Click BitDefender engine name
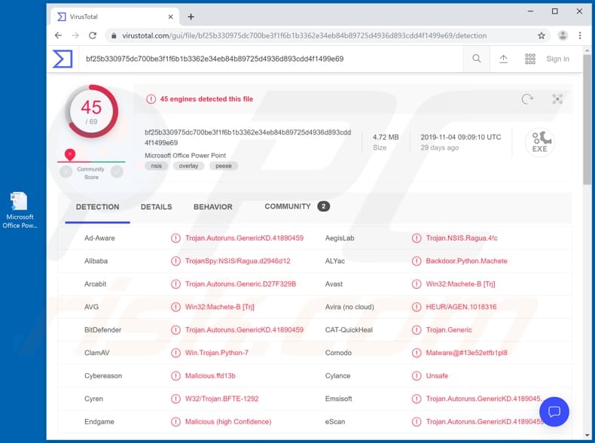Screen dimensions: 595x443 click(103, 330)
